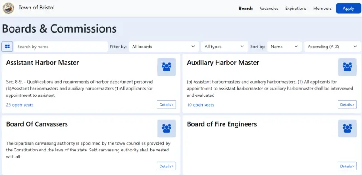Open the All boards filter dropdown
Screen dimensions: 362x175
point(164,47)
